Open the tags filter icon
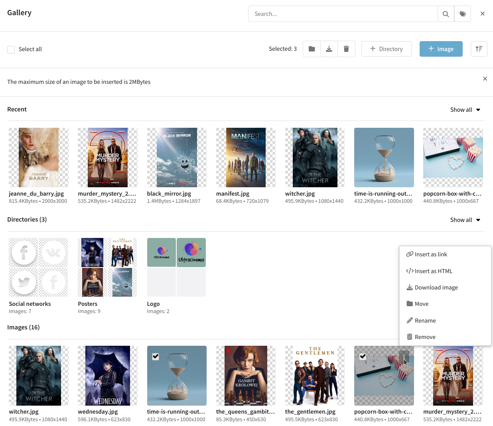This screenshot has width=493, height=426. pyautogui.click(x=463, y=14)
